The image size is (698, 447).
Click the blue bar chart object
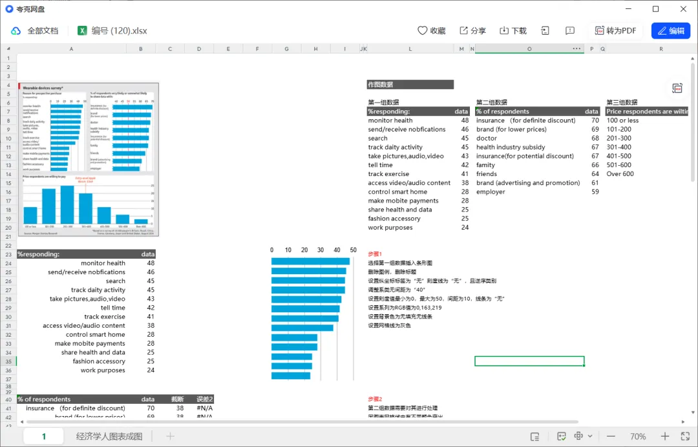(x=313, y=313)
